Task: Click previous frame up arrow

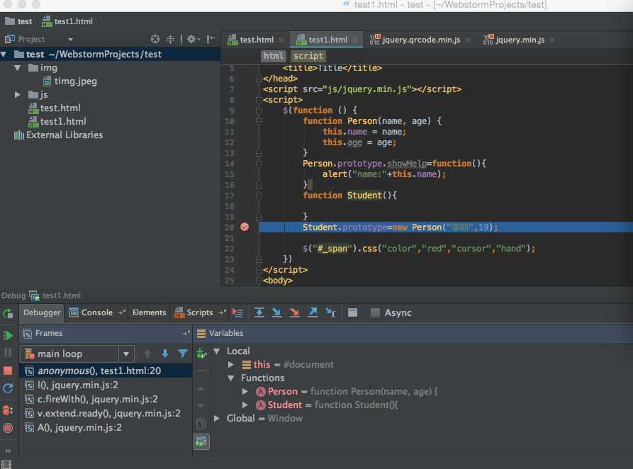Action: pyautogui.click(x=147, y=354)
